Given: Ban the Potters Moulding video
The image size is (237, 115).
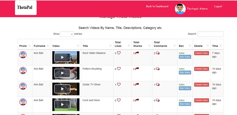Looking at the screenshot, I should (x=185, y=73).
